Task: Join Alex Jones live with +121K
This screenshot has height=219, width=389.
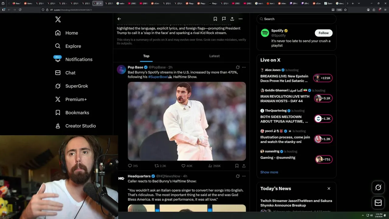Action: (323, 78)
